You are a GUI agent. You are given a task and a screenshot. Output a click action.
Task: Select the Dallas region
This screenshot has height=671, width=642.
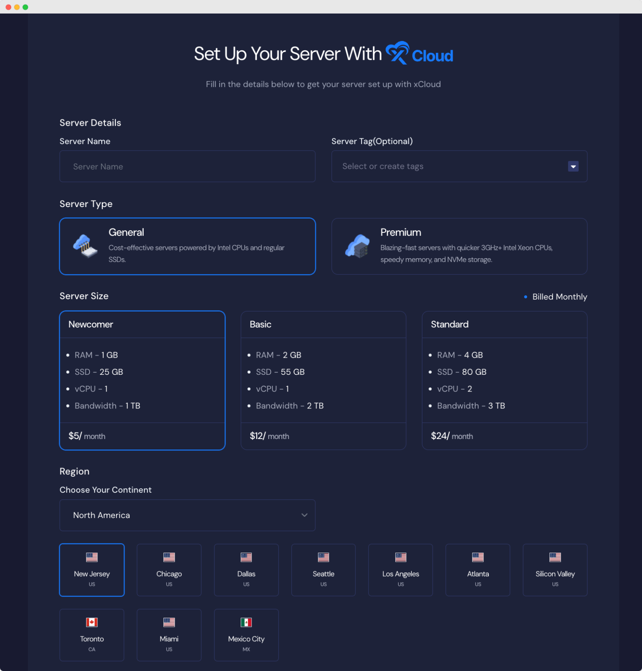pos(246,570)
